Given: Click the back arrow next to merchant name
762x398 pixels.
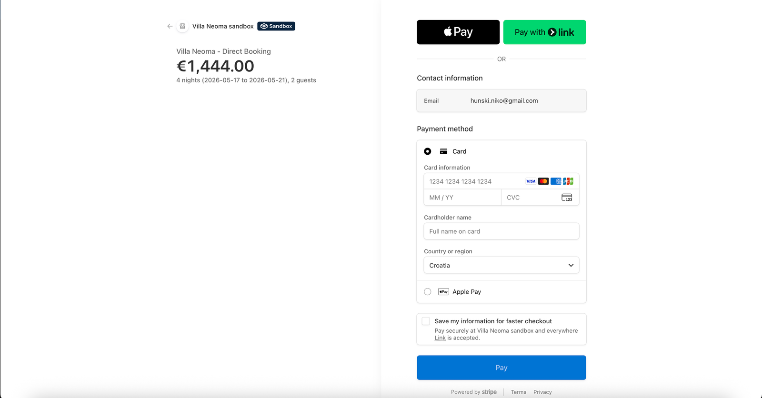Looking at the screenshot, I should click(170, 26).
